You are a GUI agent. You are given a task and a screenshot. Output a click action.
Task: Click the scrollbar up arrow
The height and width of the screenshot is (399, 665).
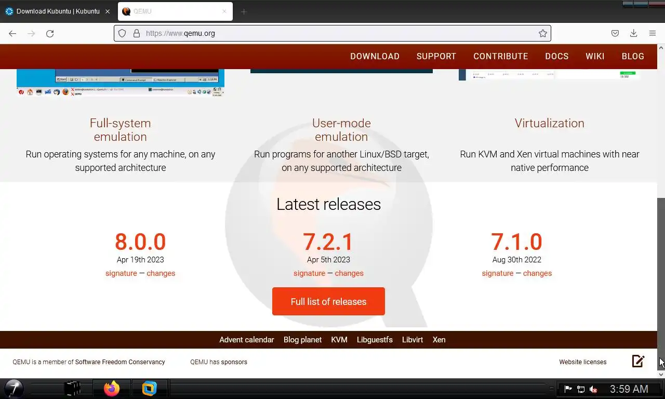(x=661, y=48)
